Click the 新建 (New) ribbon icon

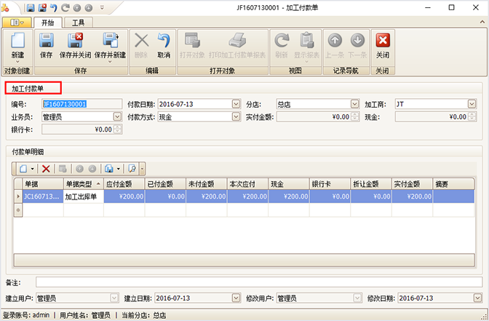(17, 45)
